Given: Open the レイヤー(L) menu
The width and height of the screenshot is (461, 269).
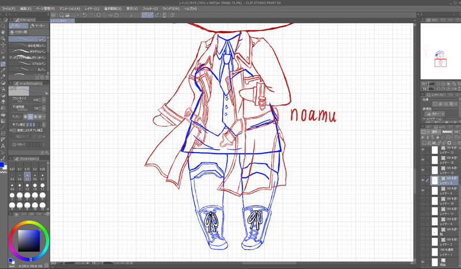Looking at the screenshot, I should click(92, 9).
